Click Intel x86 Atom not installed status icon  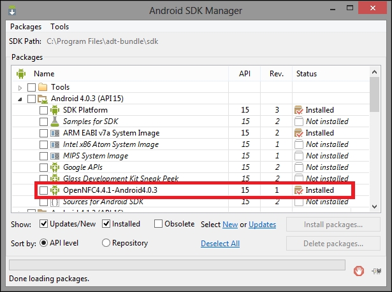299,144
